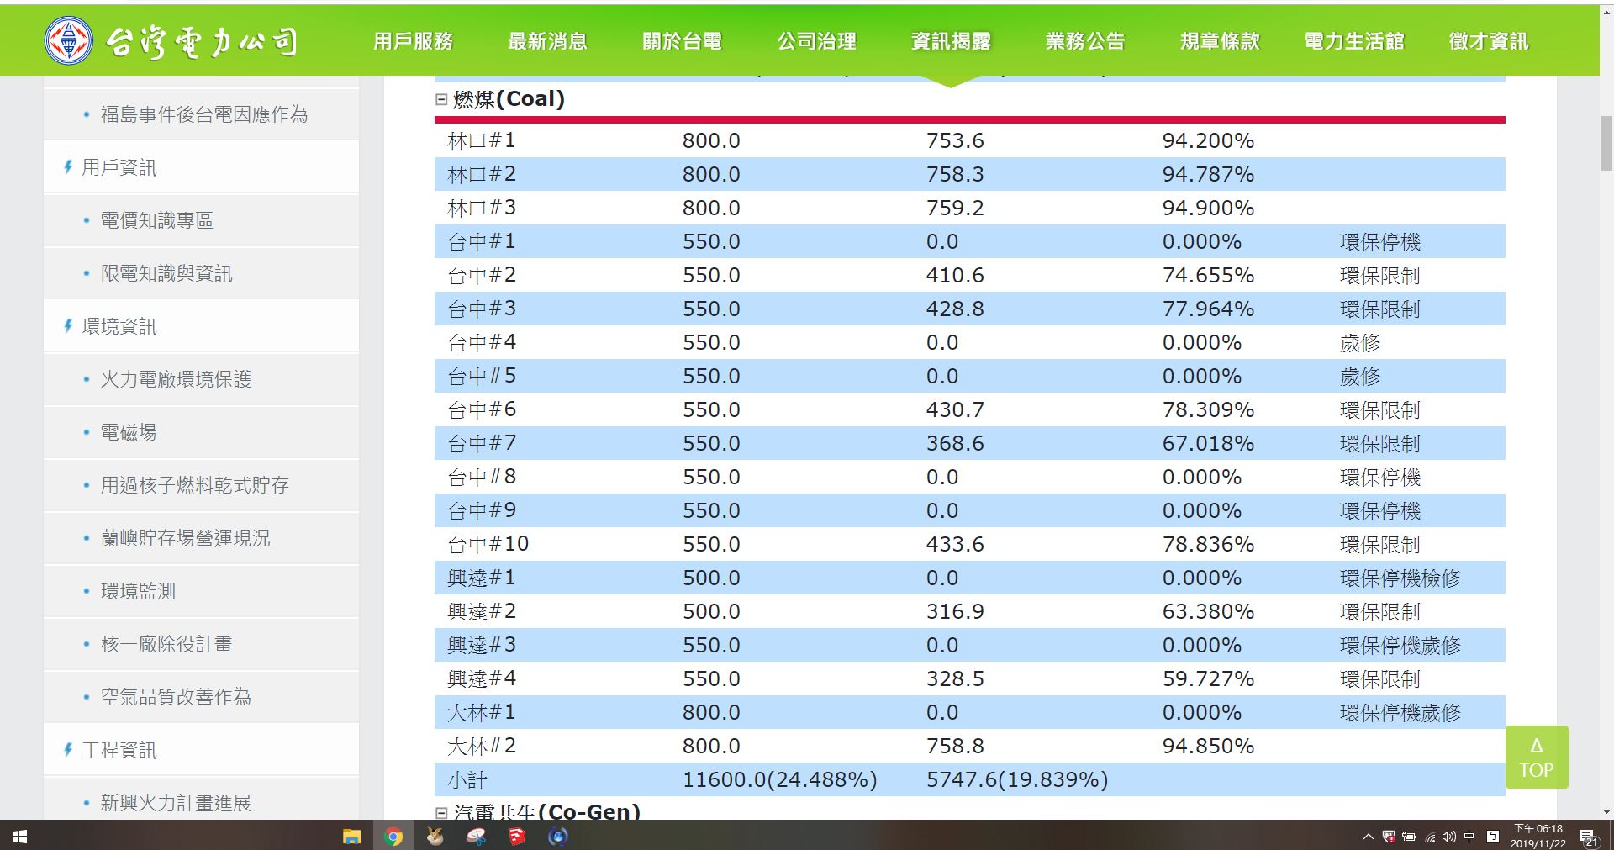Open 新興火力計畫進展 sidebar link
The height and width of the screenshot is (850, 1614).
176,803
